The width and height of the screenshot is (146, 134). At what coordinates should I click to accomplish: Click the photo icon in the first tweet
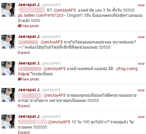click(x=20, y=26)
